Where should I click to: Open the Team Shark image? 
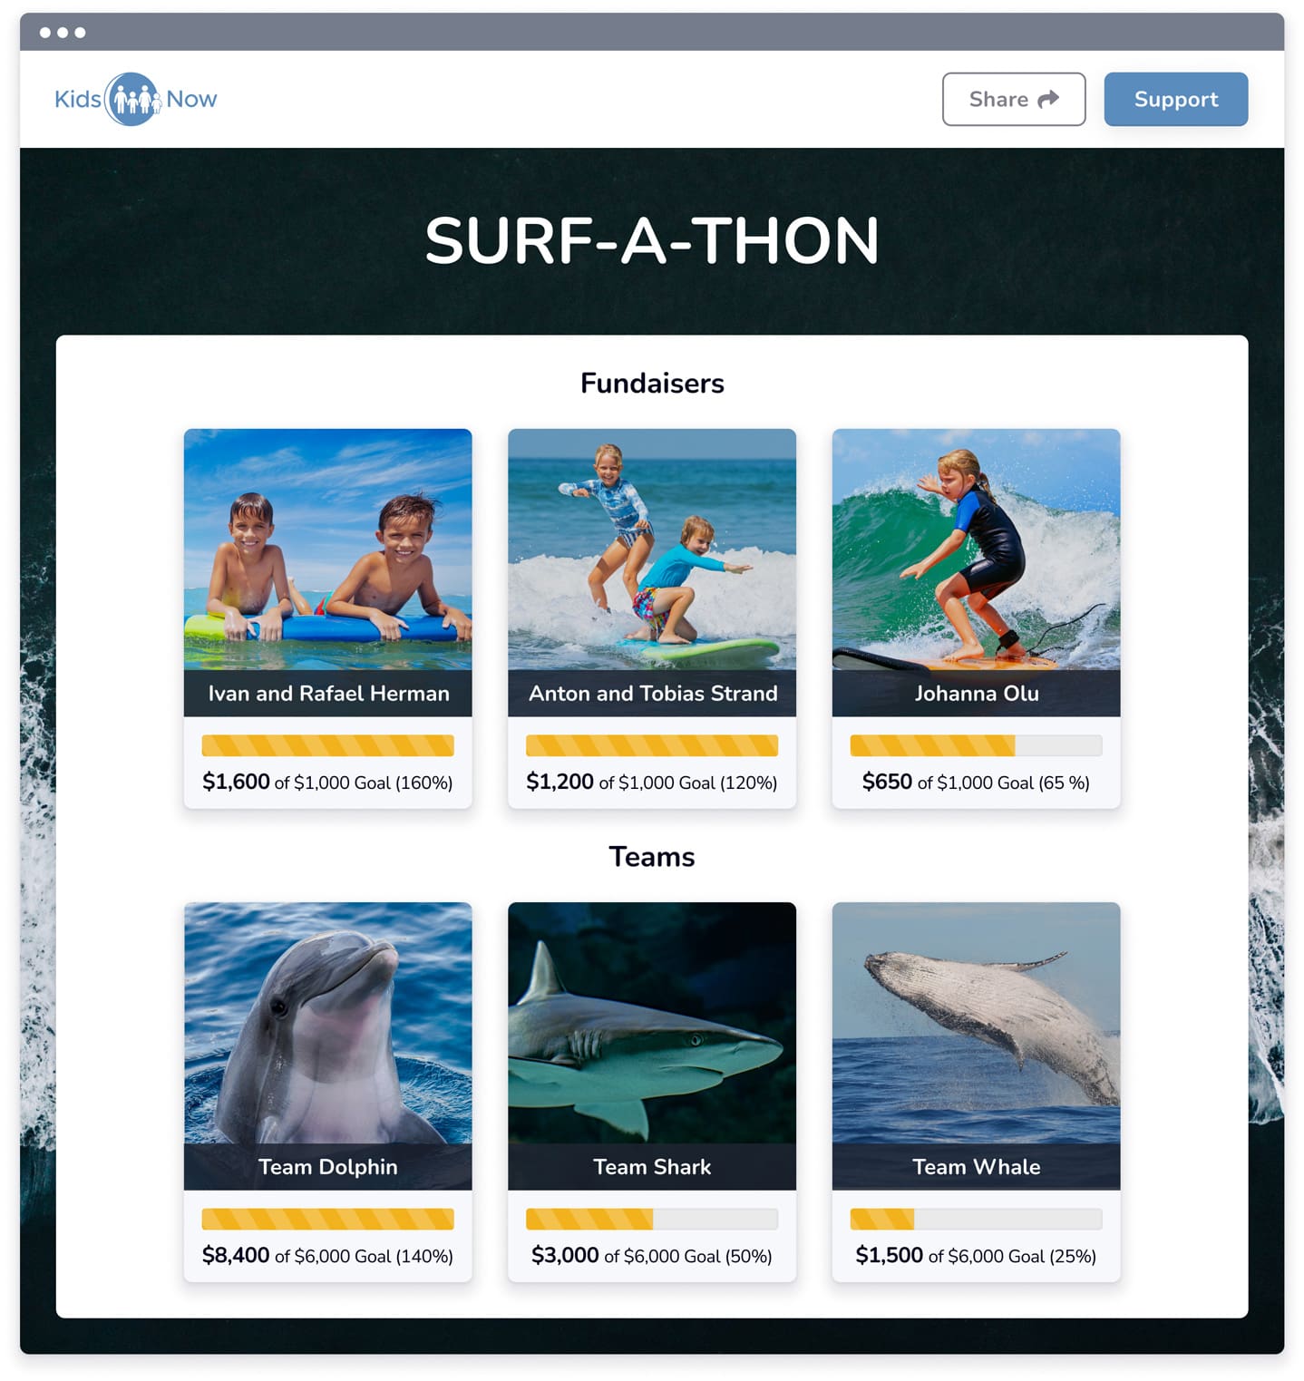(x=652, y=1023)
